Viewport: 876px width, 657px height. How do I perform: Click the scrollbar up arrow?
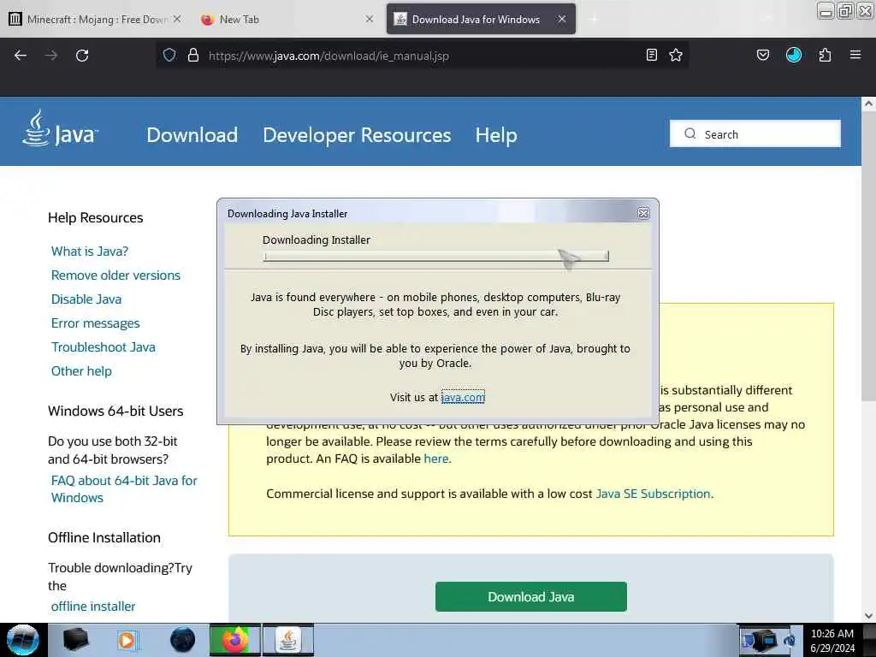tap(868, 104)
